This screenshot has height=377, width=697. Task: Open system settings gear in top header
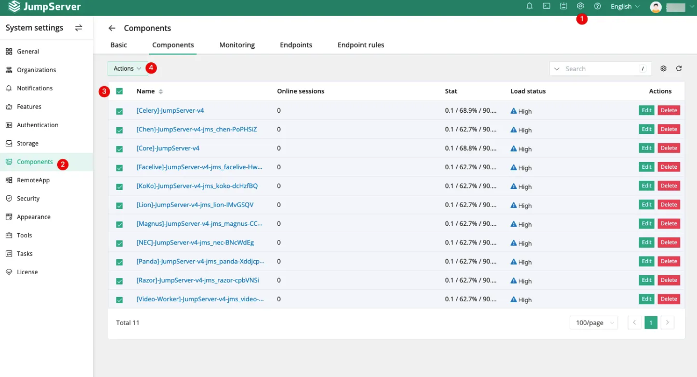pos(581,6)
